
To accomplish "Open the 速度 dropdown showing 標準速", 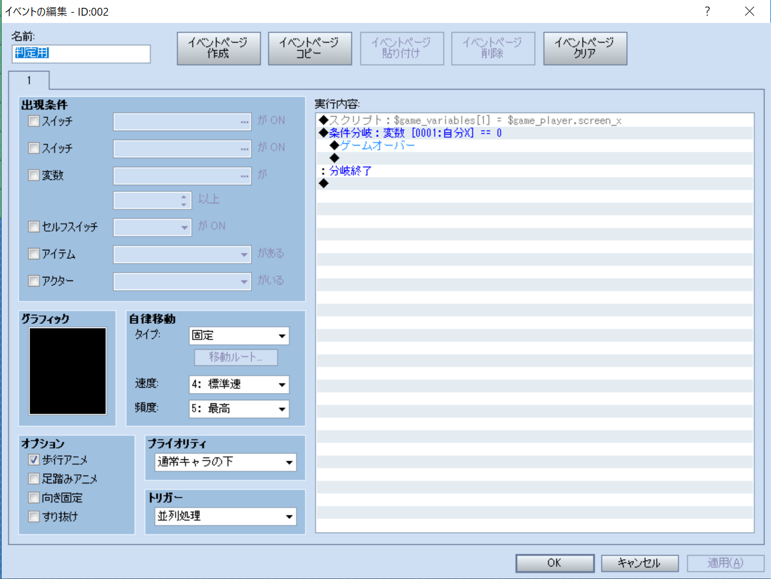I will click(239, 384).
